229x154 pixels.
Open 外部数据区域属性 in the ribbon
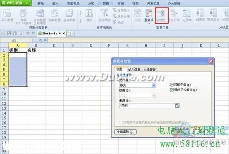pos(40,16)
